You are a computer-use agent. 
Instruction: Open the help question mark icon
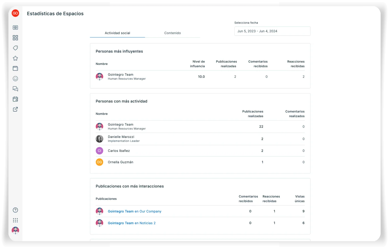click(x=15, y=210)
